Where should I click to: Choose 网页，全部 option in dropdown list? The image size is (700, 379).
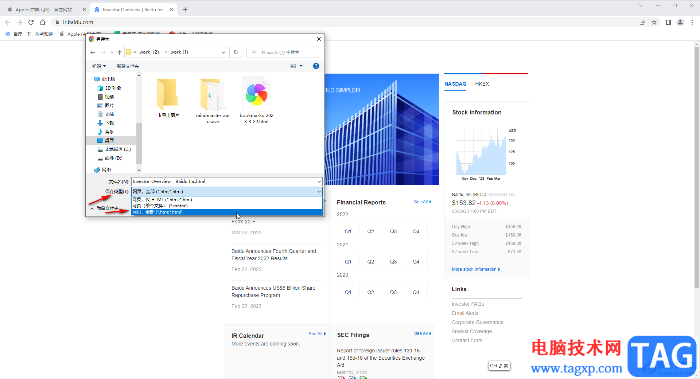point(227,212)
